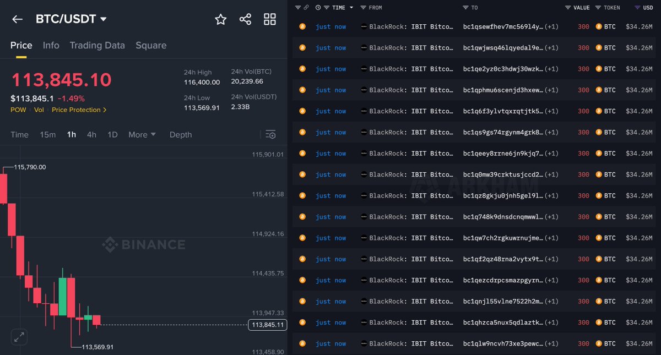Add BTC/USDT to favorites with star icon
Image resolution: width=661 pixels, height=355 pixels.
pyautogui.click(x=221, y=19)
